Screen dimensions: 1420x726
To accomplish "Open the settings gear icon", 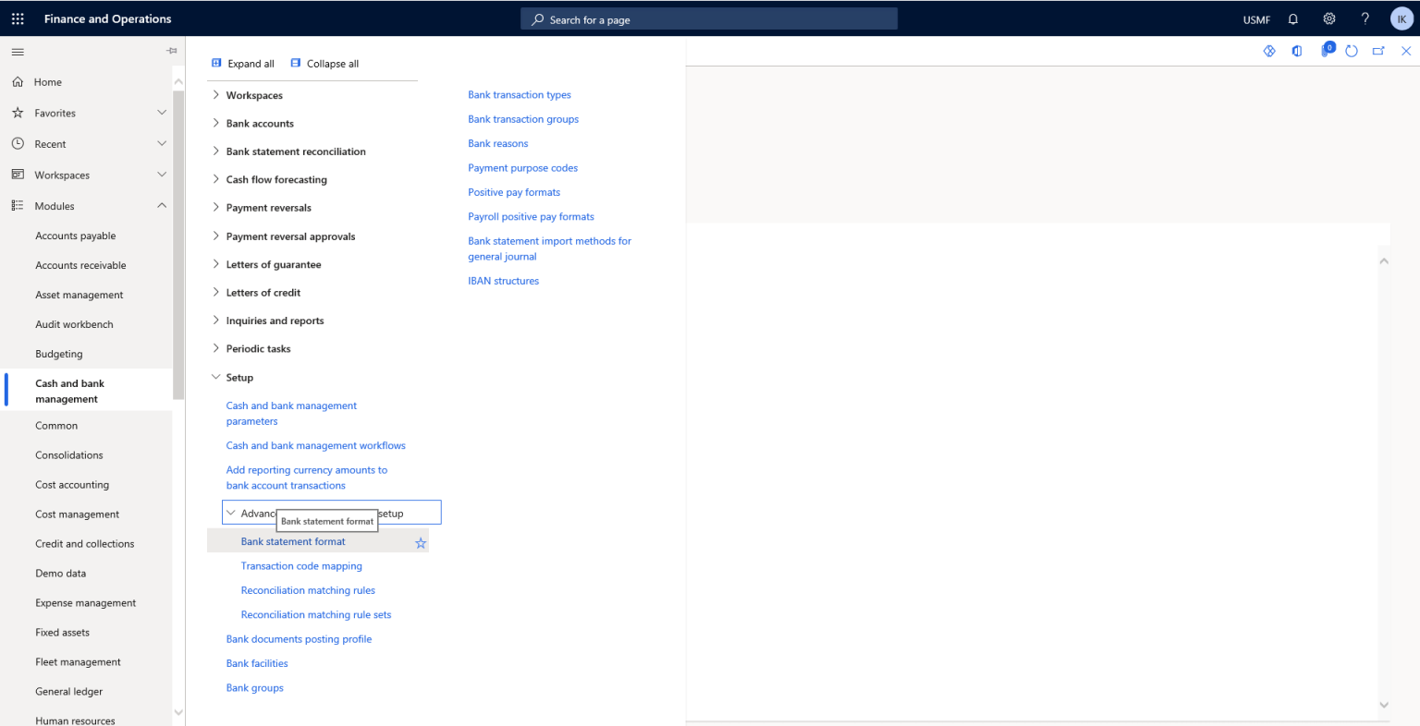I will pos(1328,18).
